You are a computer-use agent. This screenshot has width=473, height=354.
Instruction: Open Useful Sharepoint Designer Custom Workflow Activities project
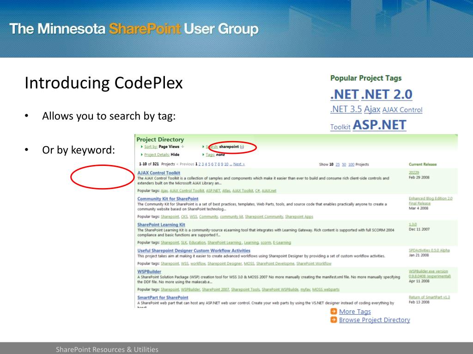click(194, 250)
